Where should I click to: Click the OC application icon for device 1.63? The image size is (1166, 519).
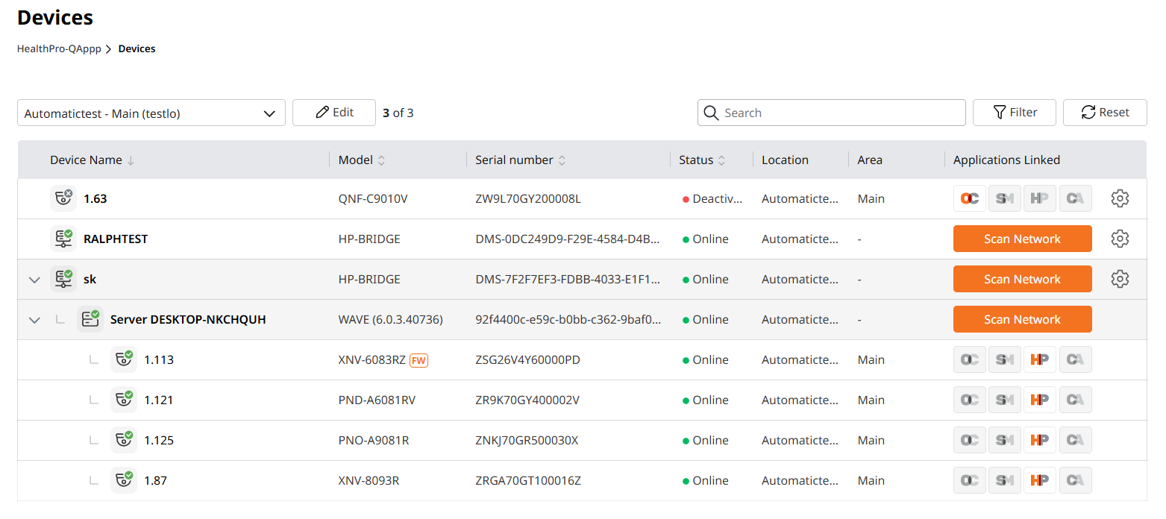tap(970, 198)
